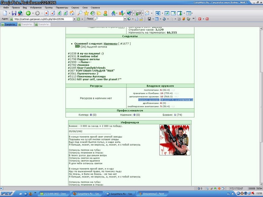The image size is (263, 197).
Task: Open the Файл menu
Action: pyautogui.click(x=6, y=7)
